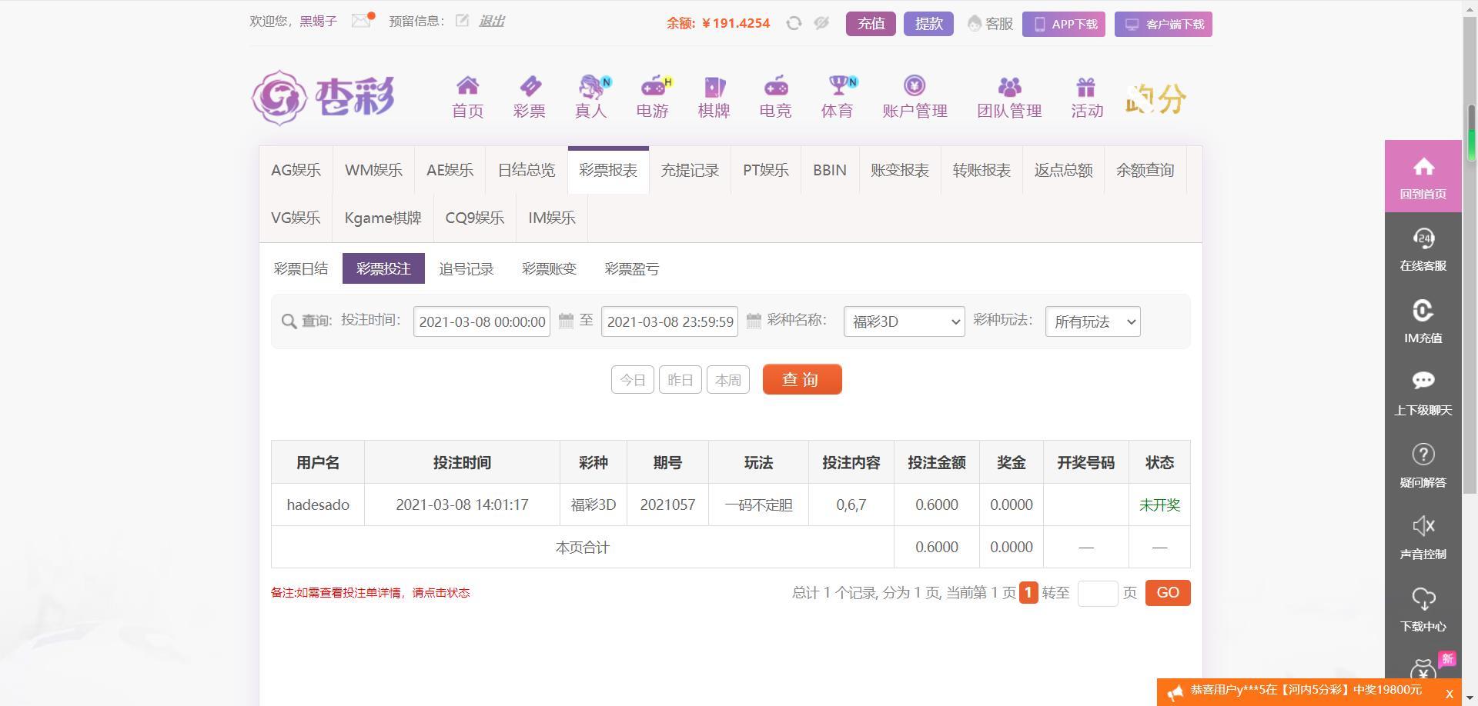
Task: Switch to WM娱乐 tab
Action: point(373,170)
